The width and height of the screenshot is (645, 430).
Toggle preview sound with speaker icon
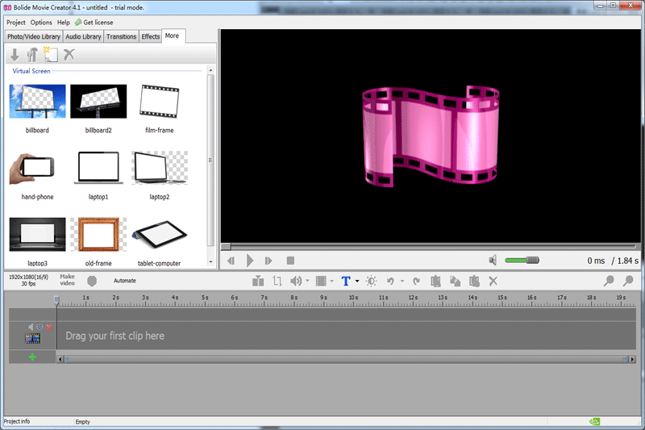(x=493, y=260)
